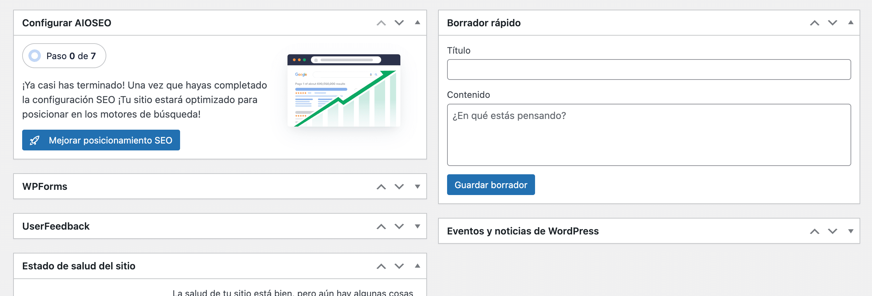Viewport: 872px width, 296px height.
Task: Move Borrador rápido widget up
Action: (815, 23)
